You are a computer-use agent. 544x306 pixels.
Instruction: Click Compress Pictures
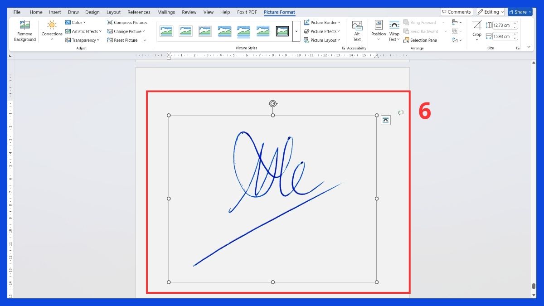(127, 22)
